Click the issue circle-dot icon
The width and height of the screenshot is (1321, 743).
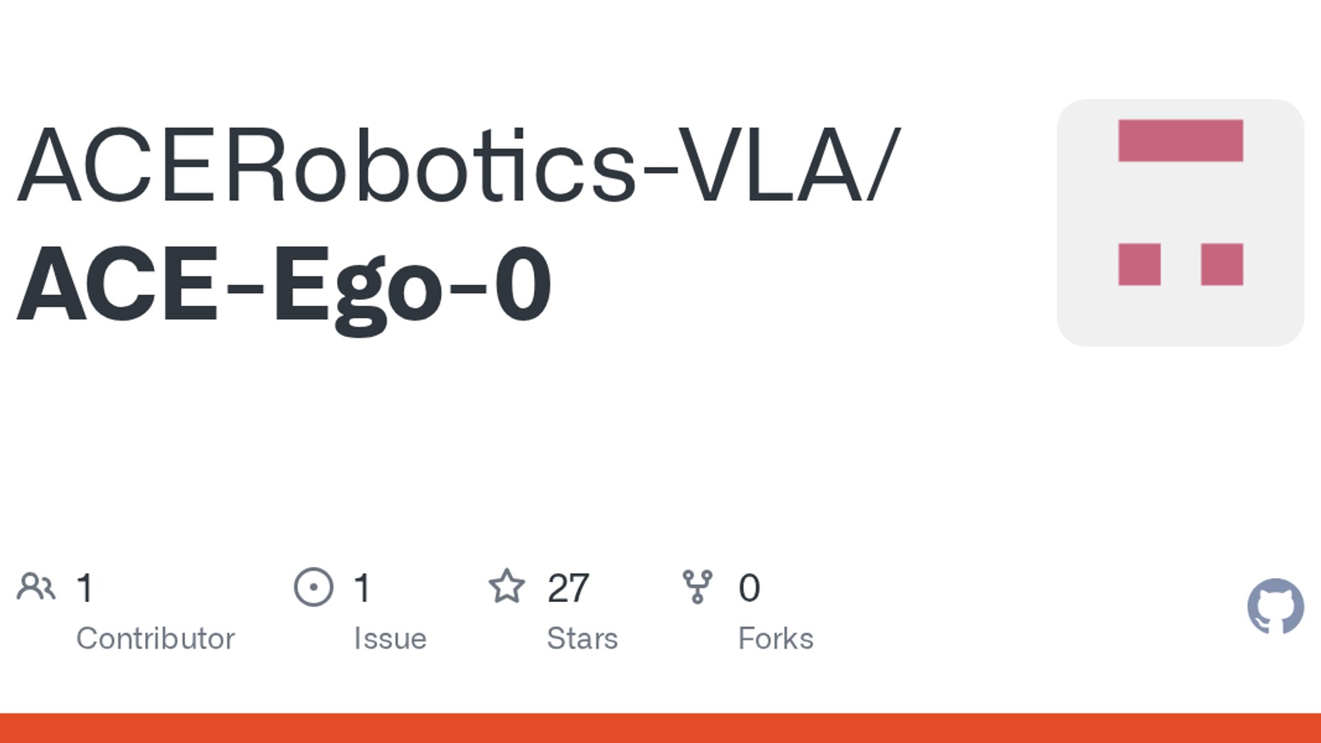tap(314, 587)
